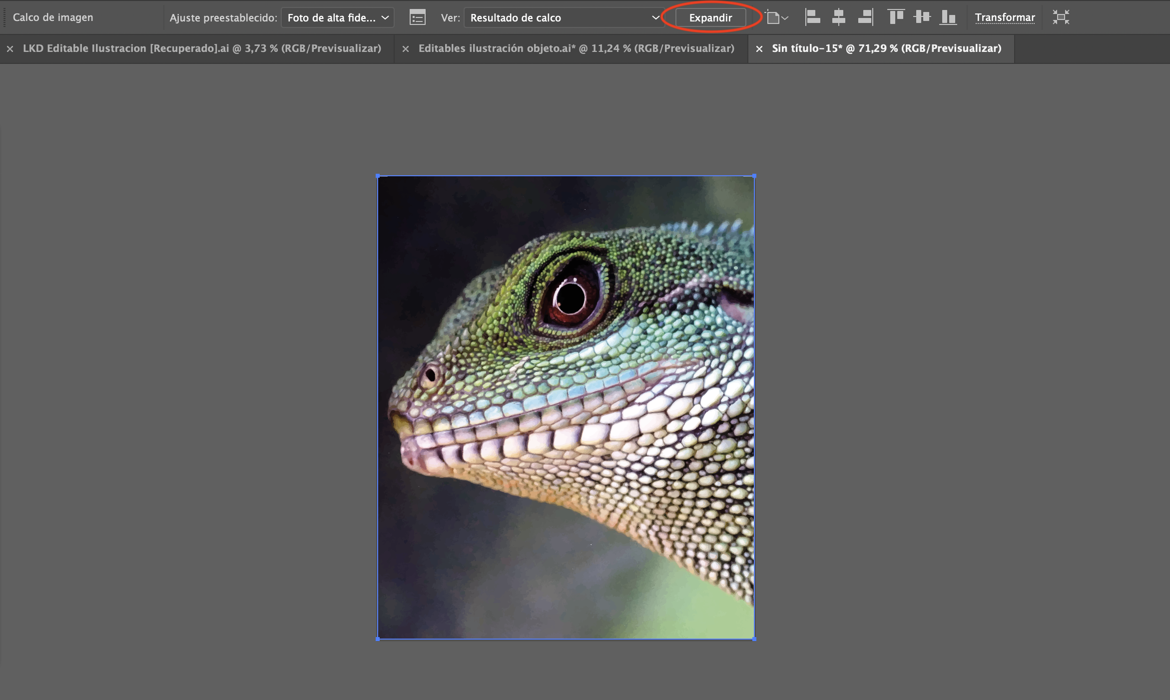The height and width of the screenshot is (700, 1170).
Task: Select the vertical align bottom icon
Action: (948, 17)
